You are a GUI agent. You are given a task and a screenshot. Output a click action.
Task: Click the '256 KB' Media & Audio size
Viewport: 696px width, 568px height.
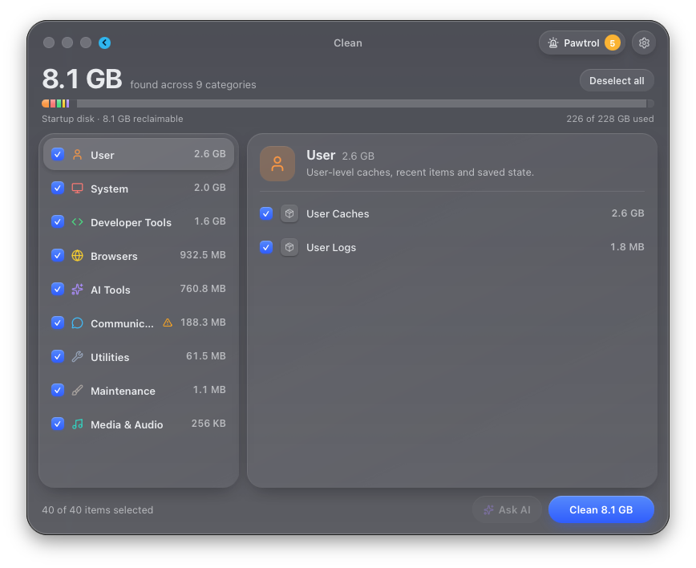208,424
